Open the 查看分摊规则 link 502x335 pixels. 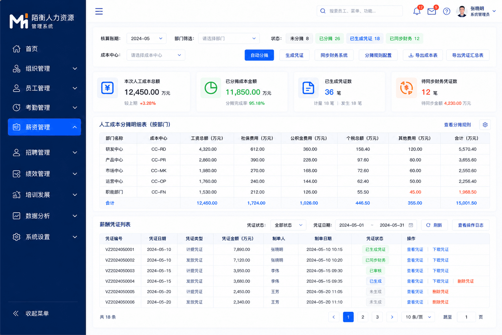(x=457, y=125)
